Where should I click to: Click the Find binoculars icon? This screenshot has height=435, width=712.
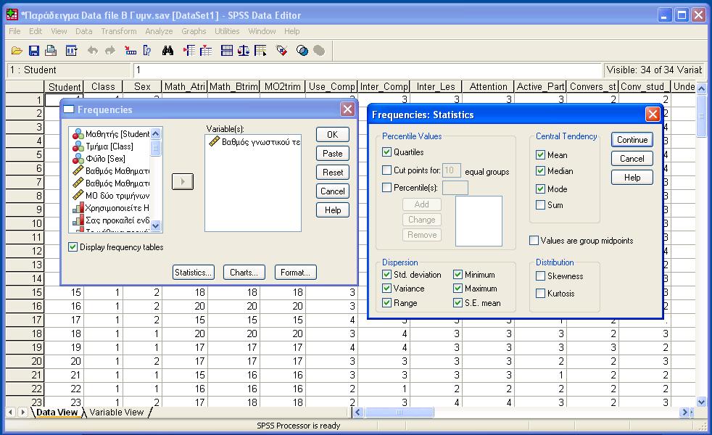coord(167,51)
